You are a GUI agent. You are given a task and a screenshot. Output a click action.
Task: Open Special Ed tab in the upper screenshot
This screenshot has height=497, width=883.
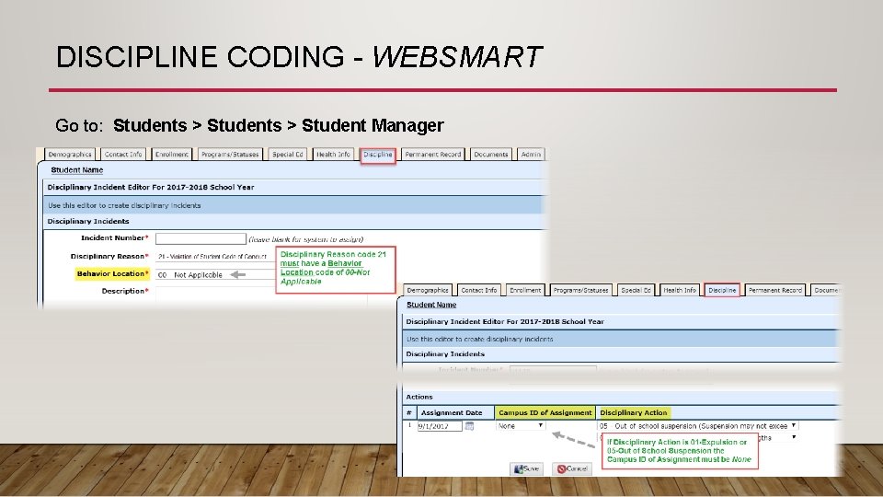click(288, 154)
